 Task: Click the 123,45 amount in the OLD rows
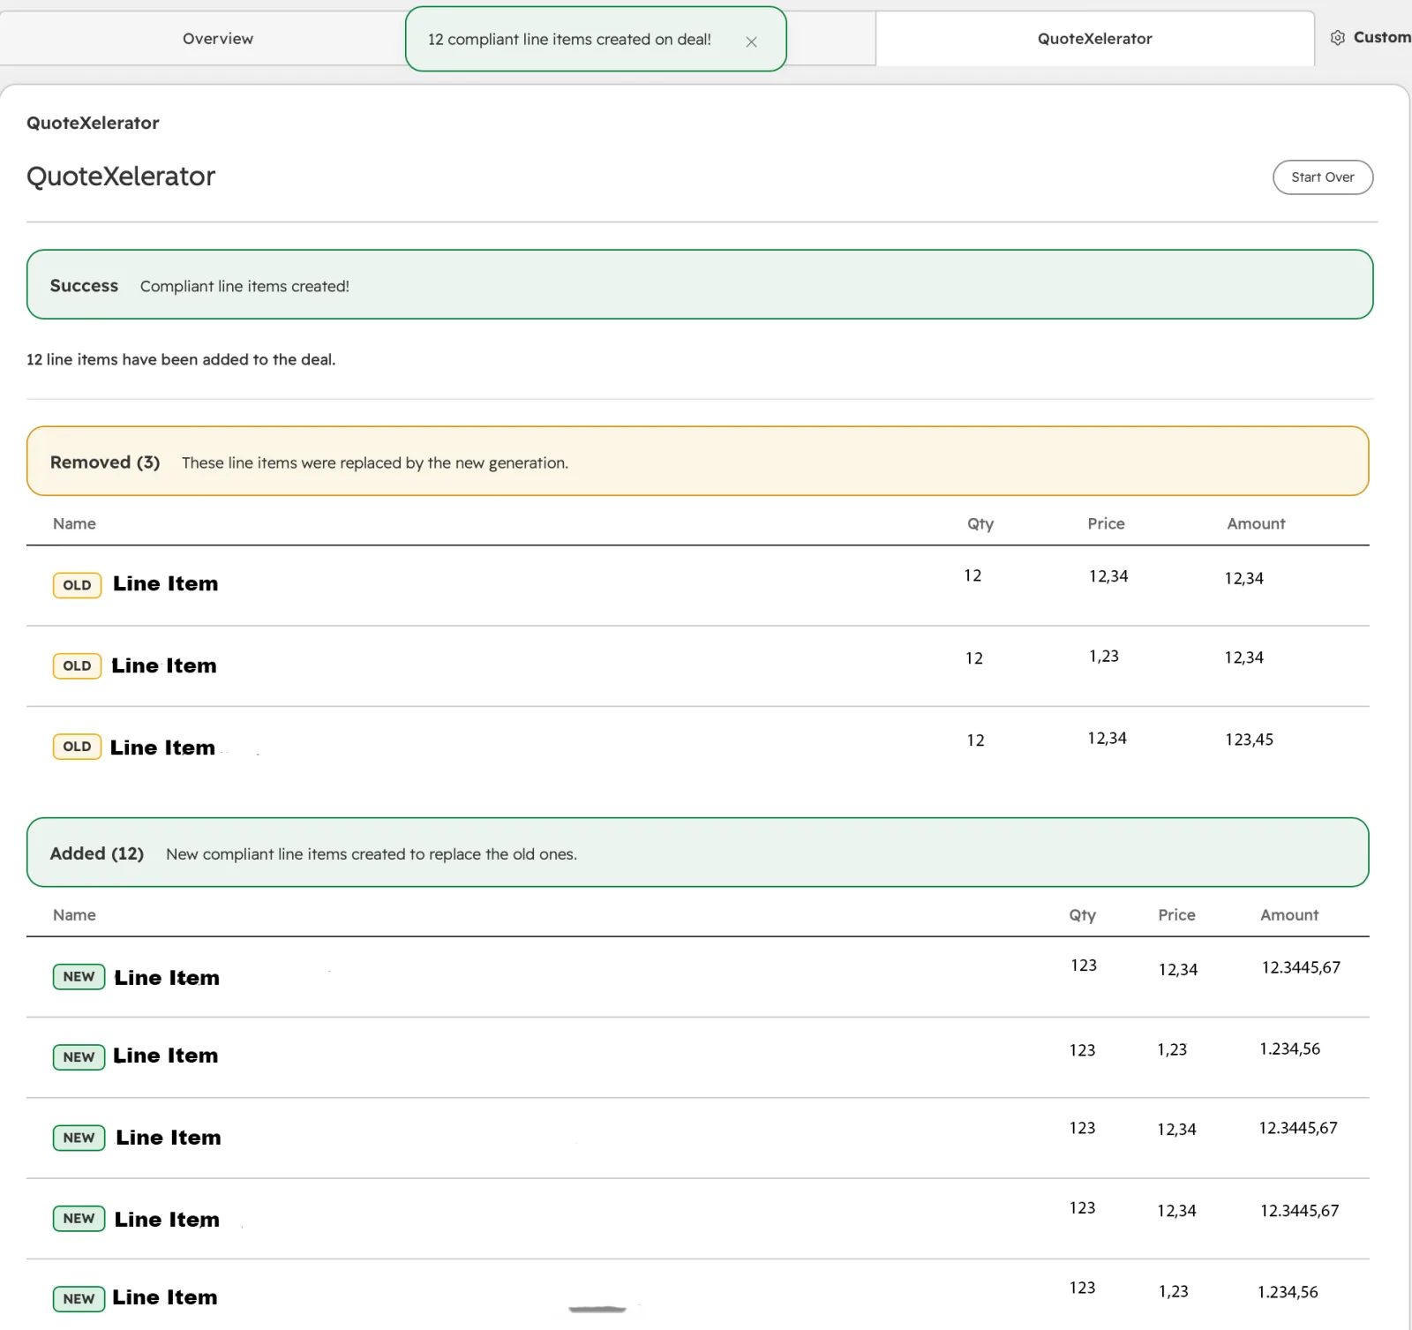pos(1249,740)
